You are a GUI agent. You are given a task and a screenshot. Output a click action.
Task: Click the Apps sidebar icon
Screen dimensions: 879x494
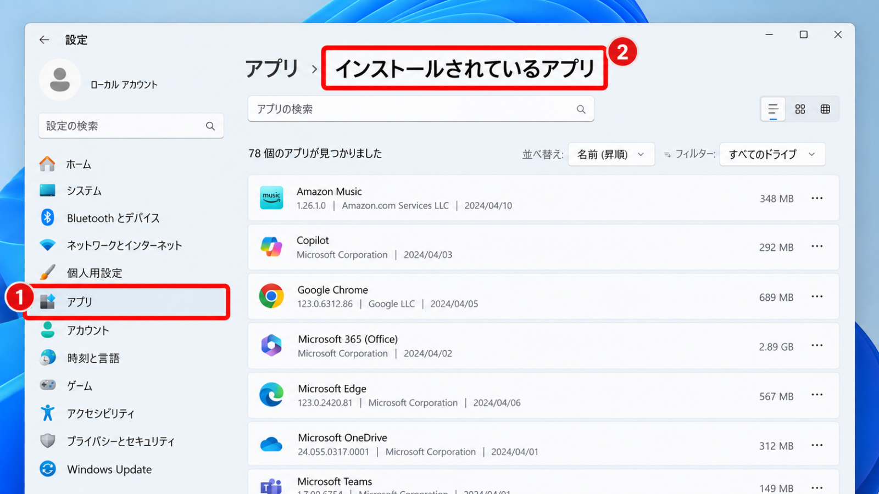click(47, 301)
